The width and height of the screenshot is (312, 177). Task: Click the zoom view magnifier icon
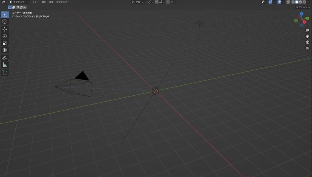(307, 30)
